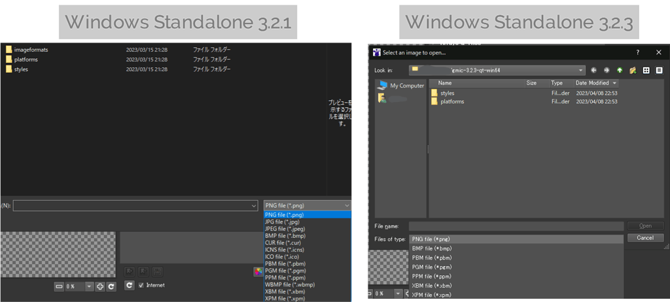This screenshot has width=670, height=302.
Task: Select My Computer in the sidebar
Action: (401, 86)
